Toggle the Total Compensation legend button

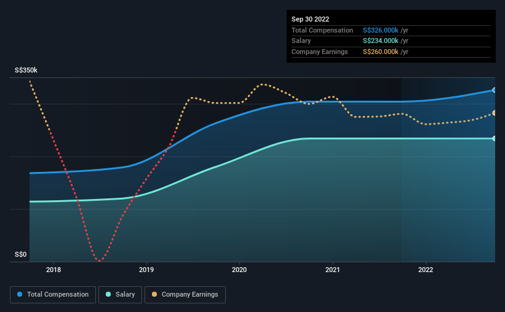pos(53,295)
